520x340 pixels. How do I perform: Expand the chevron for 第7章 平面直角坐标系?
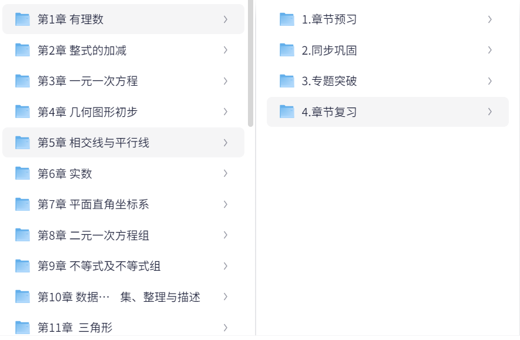[x=226, y=204]
